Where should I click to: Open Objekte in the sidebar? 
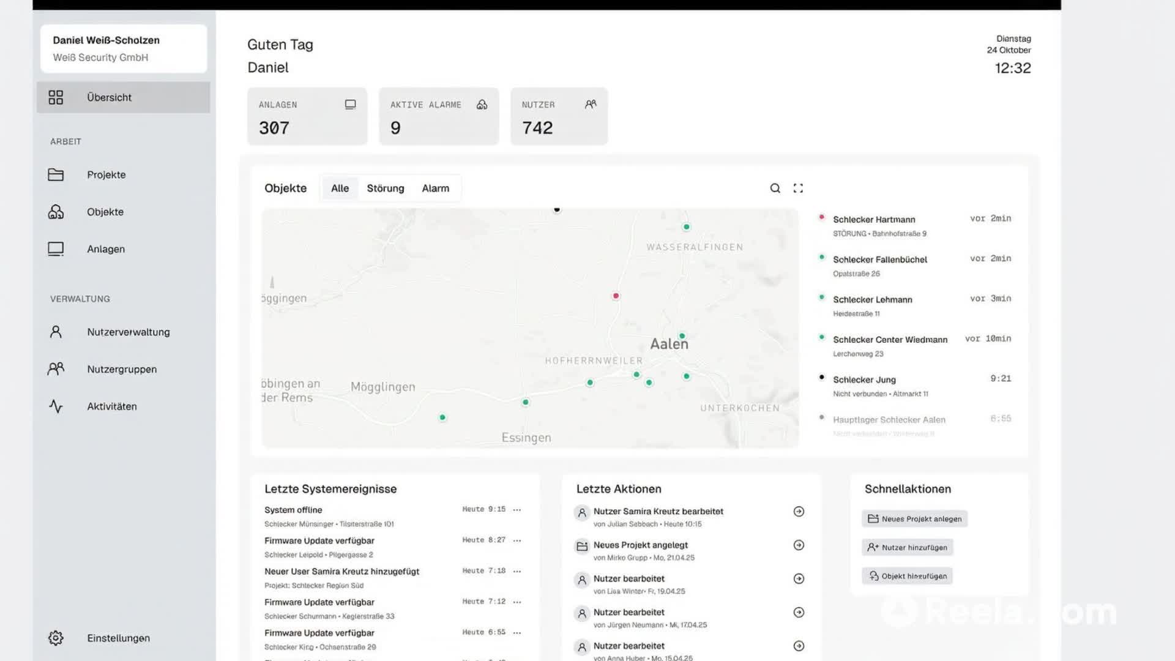click(105, 212)
